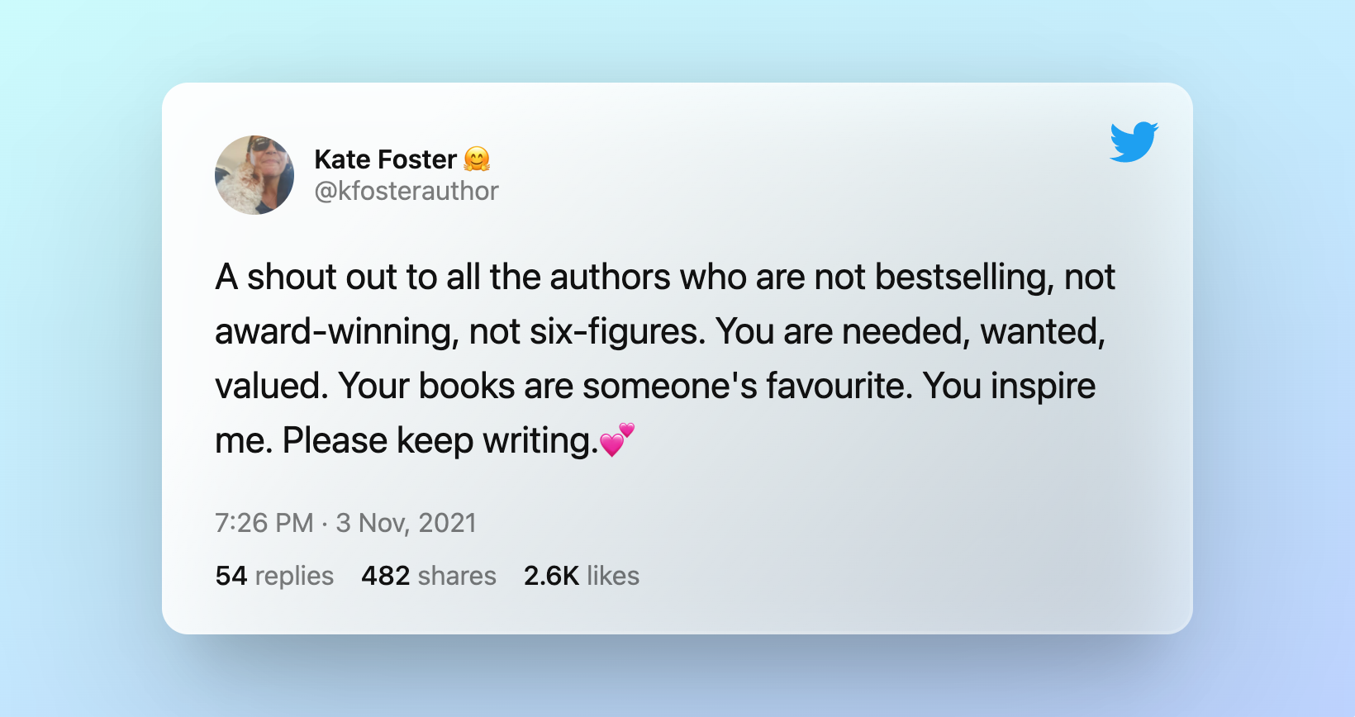Click the word "award-winning," in the tweet

[x=337, y=332]
